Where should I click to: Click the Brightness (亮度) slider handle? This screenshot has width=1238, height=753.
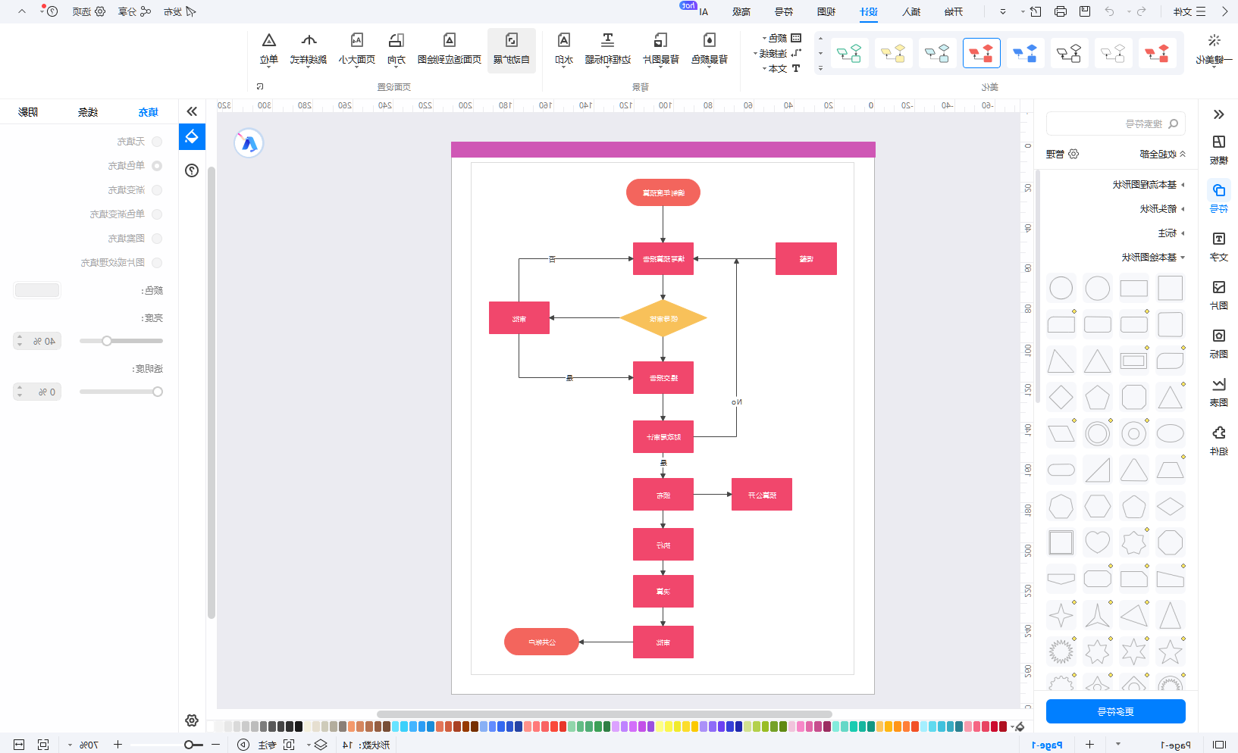pyautogui.click(x=107, y=341)
